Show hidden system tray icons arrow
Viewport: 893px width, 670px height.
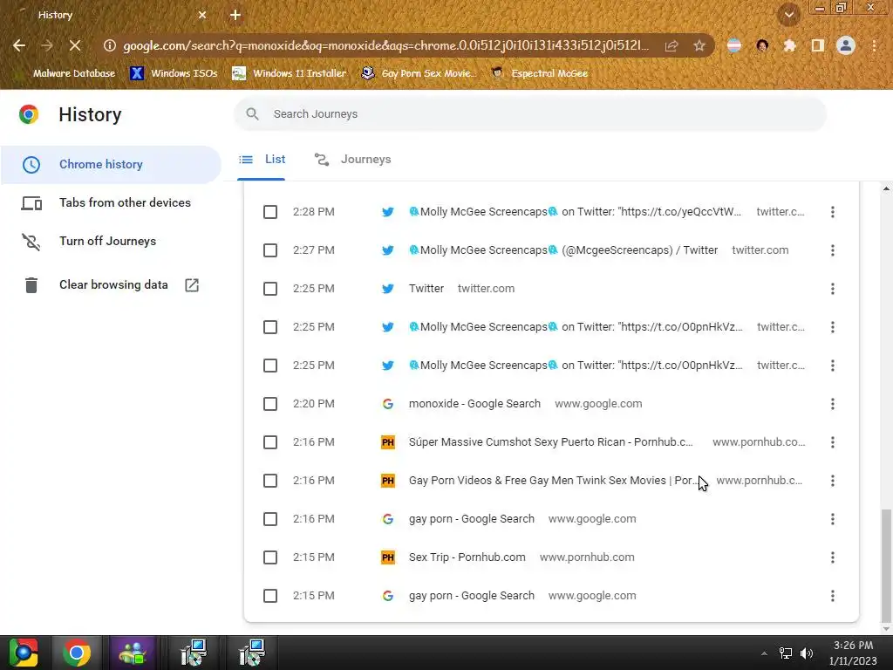[764, 653]
